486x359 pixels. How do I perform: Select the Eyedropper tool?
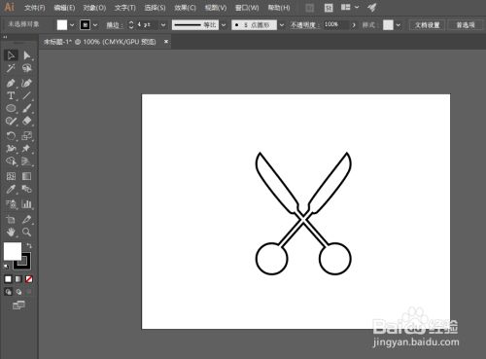11,190
